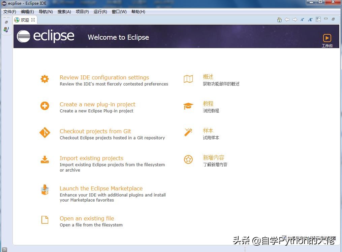Image resolution: width=342 pixels, height=252 pixels.
Task: Navigate back with the left arrow icon
Action: pyautogui.click(x=287, y=20)
